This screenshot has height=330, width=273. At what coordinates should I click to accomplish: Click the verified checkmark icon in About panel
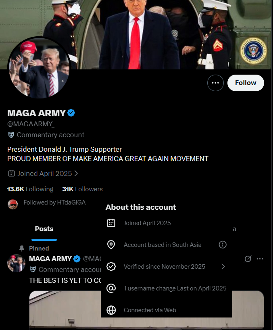[x=111, y=266]
